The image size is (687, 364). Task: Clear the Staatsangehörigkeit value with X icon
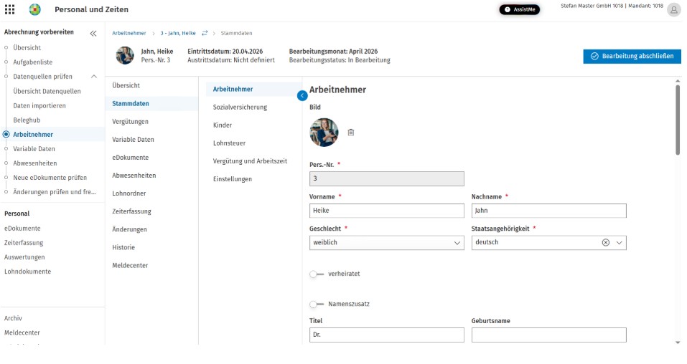tap(605, 242)
